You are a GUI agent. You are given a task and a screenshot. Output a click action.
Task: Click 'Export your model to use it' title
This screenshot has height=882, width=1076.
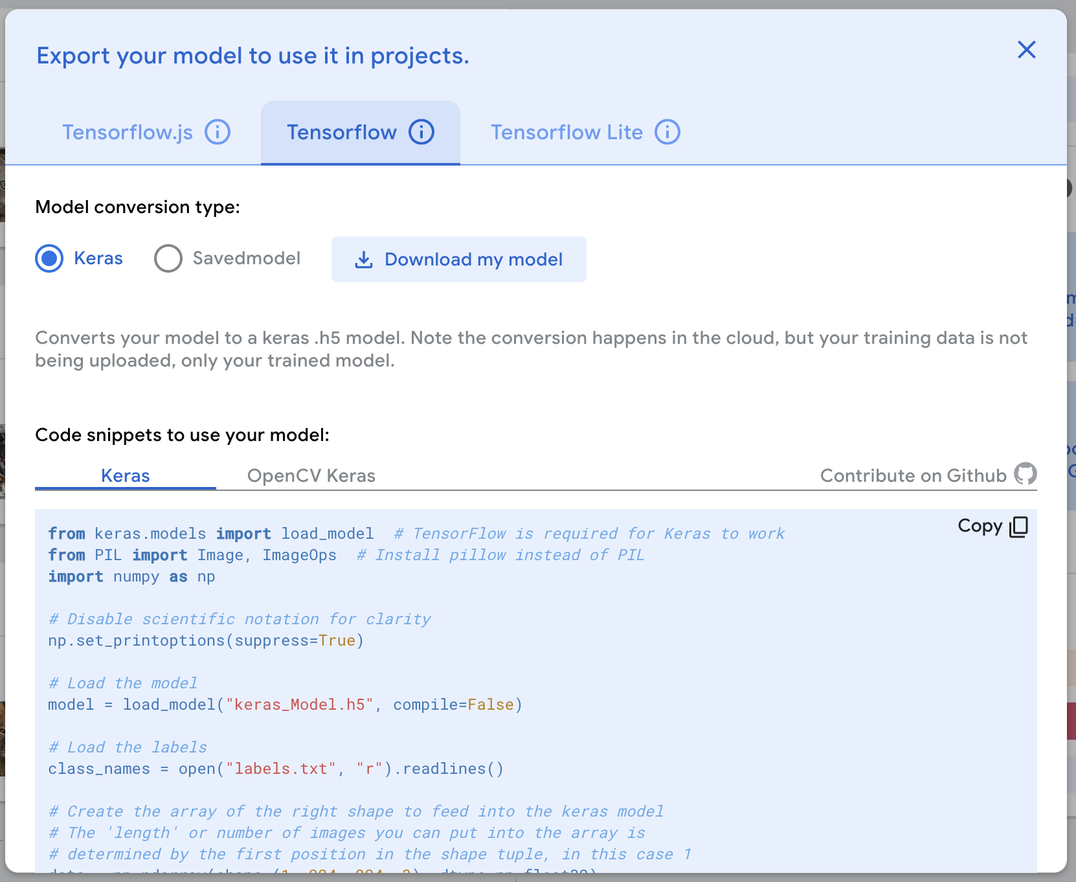tap(252, 56)
